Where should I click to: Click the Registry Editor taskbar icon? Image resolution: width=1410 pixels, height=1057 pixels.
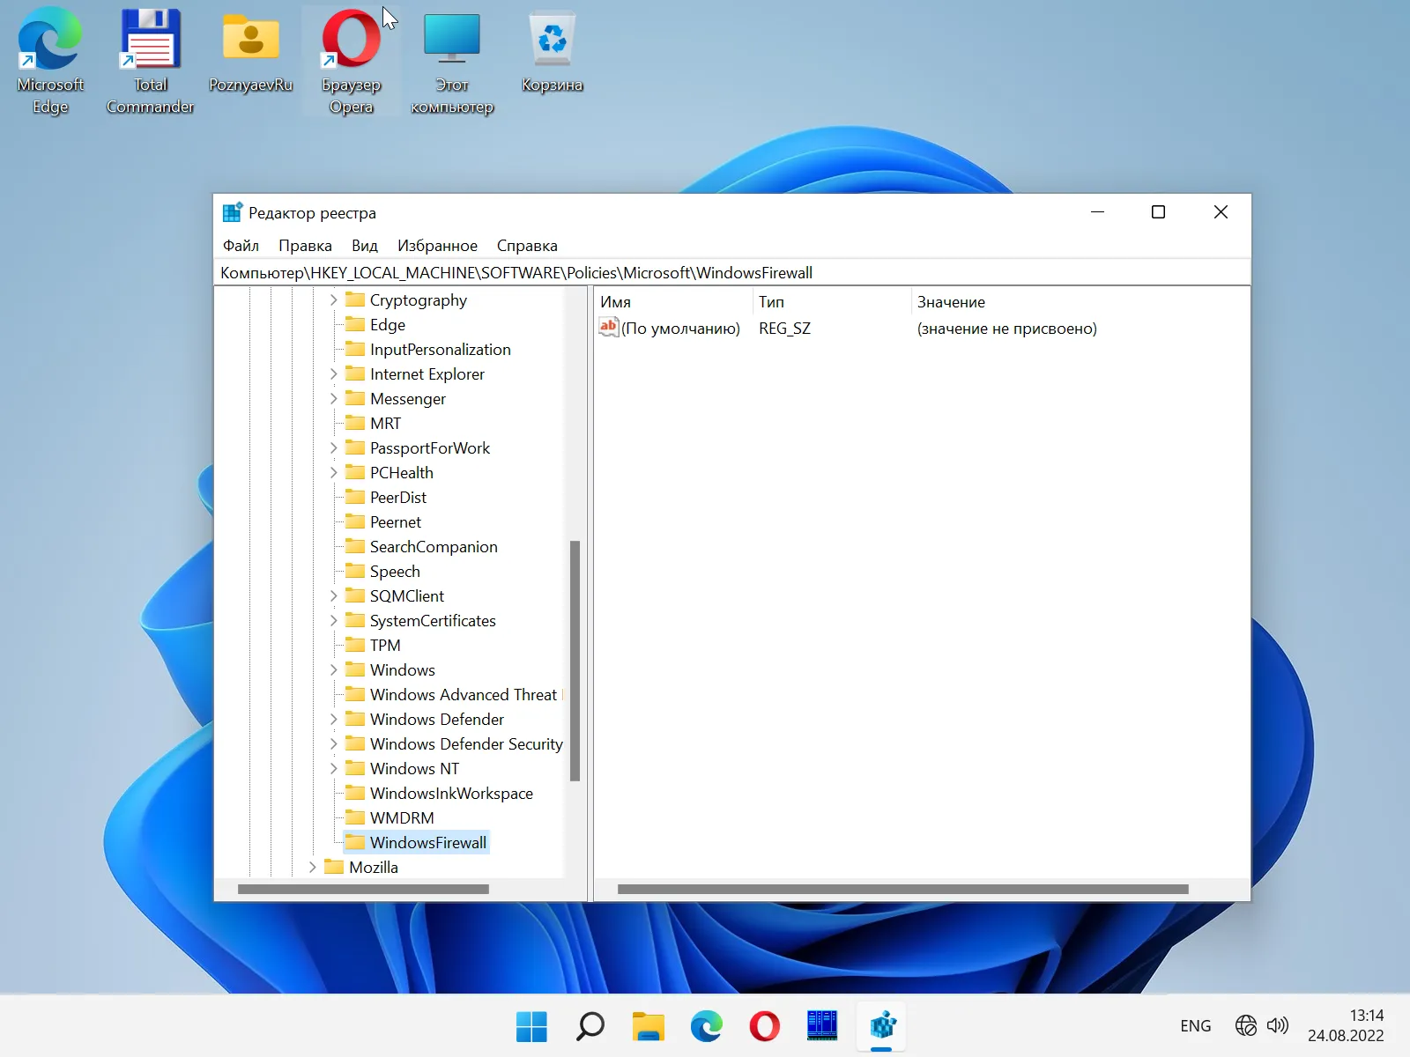[x=882, y=1026]
